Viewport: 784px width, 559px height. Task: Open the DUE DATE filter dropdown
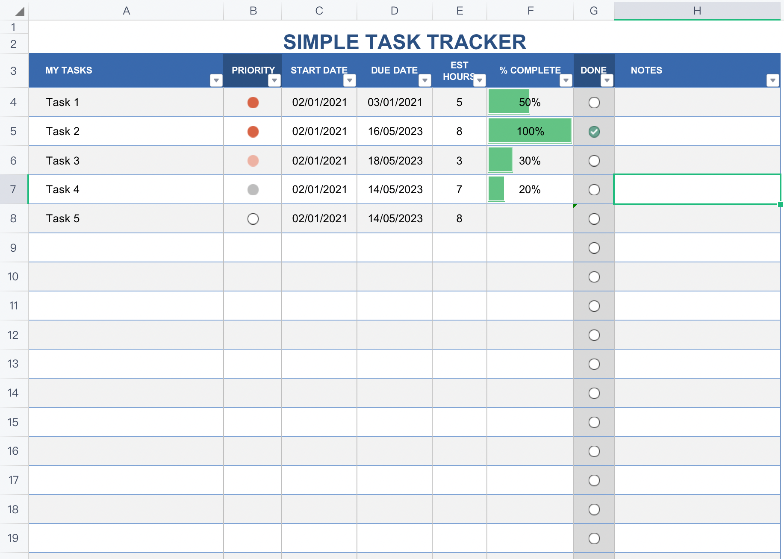tap(425, 80)
